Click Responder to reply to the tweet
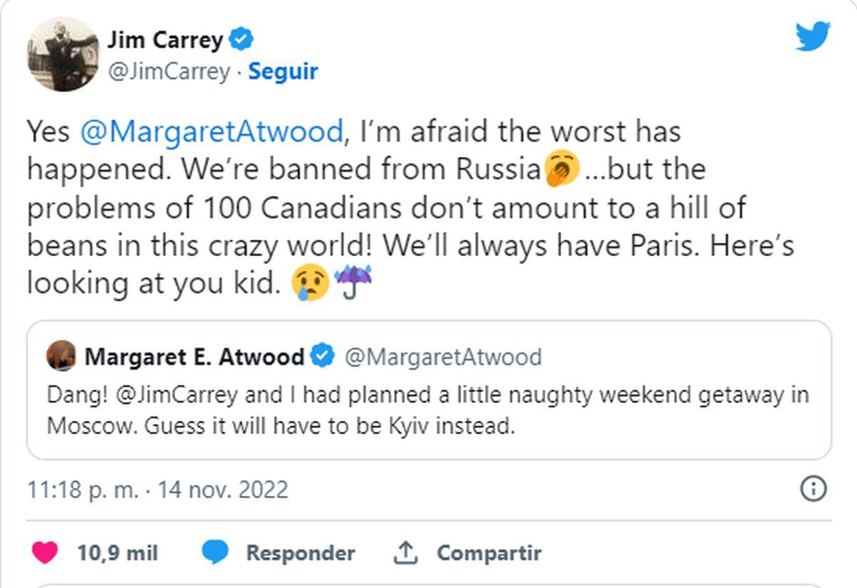This screenshot has height=588, width=857. 299,552
